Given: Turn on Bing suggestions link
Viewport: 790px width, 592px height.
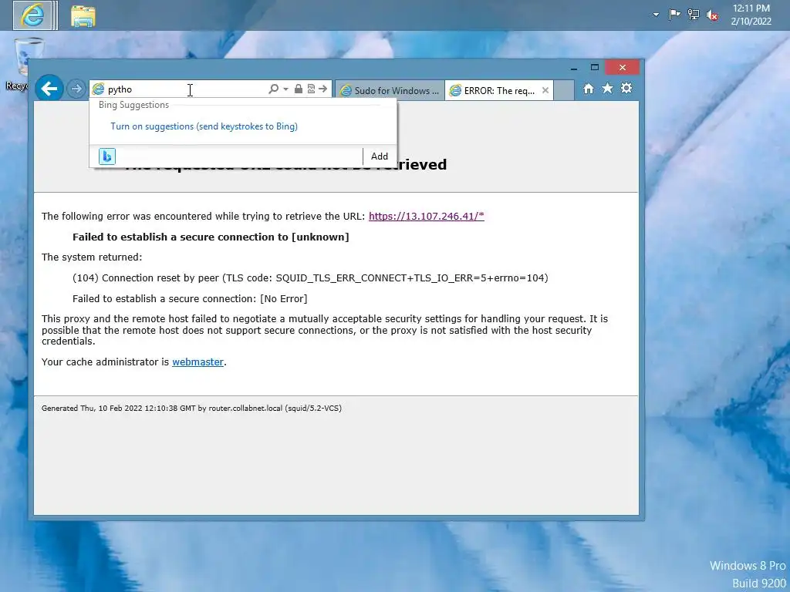Looking at the screenshot, I should [204, 126].
